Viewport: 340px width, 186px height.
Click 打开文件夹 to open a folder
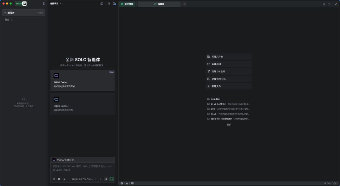point(229,56)
